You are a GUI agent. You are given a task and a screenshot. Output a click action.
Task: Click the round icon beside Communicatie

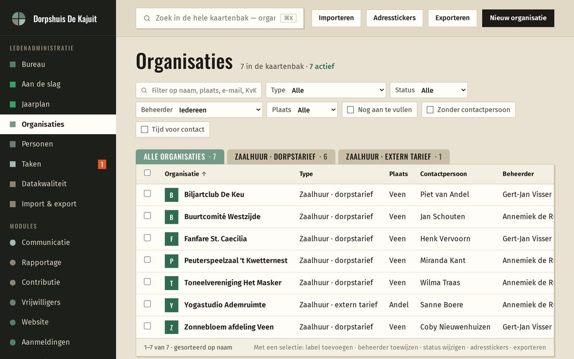pos(13,243)
